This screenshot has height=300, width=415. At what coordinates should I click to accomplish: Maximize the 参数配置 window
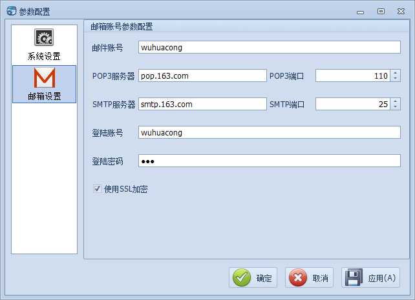point(381,12)
